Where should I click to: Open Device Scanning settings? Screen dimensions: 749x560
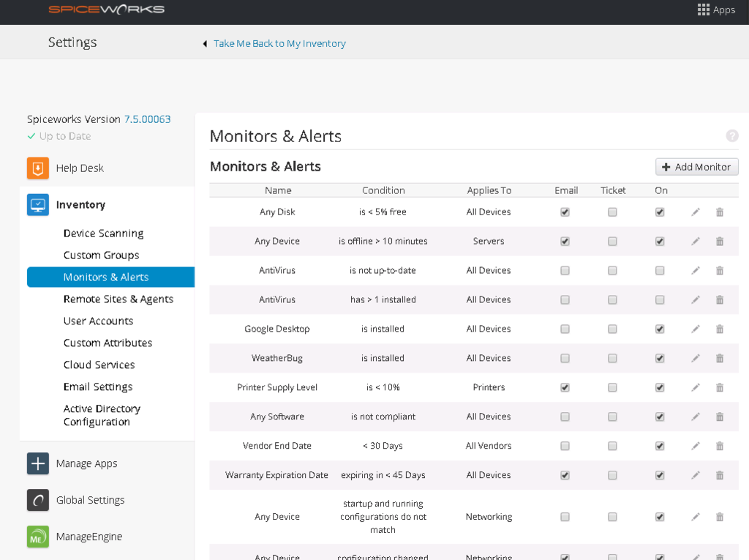pos(103,233)
